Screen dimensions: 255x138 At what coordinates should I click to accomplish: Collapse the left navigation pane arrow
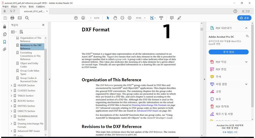50,79
